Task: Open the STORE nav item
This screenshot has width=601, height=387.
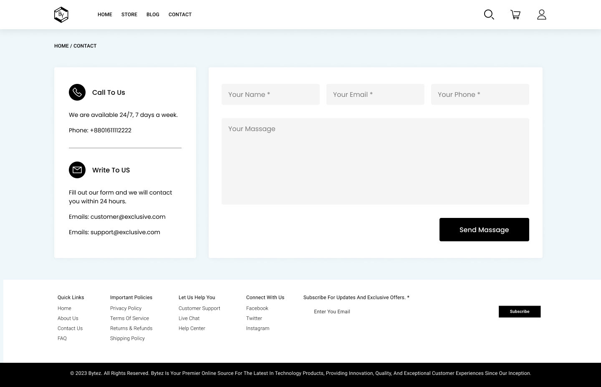Action: pyautogui.click(x=129, y=15)
